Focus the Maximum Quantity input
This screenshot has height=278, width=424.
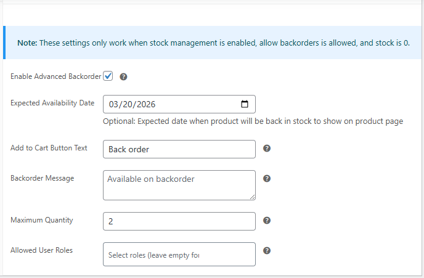click(179, 221)
